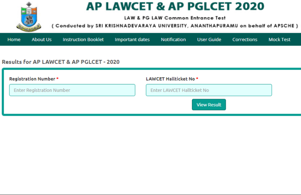
Task: Click the Conducted by Sri Krishnadevaraya University text
Action: [175, 26]
